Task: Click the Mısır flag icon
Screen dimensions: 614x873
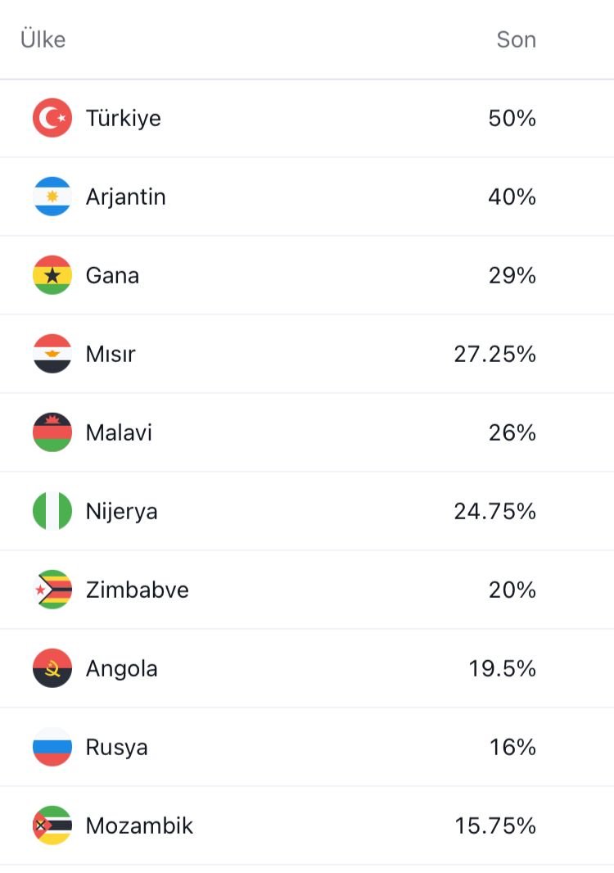Action: click(x=52, y=354)
